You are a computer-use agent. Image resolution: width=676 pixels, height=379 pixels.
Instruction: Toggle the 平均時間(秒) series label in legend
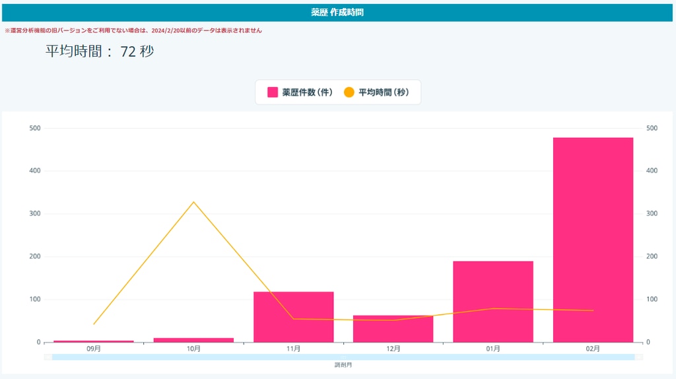click(x=384, y=92)
